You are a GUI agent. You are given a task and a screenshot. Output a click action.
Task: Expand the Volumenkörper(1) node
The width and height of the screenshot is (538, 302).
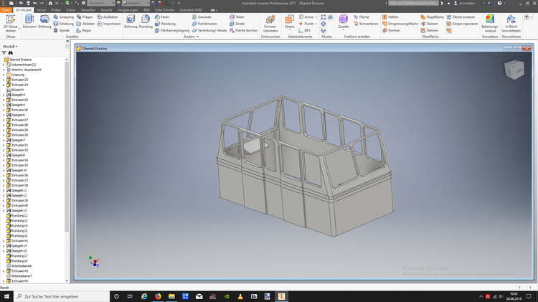[x=4, y=65]
